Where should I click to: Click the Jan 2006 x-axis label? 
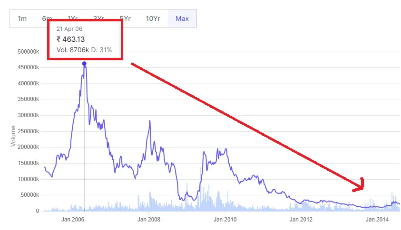74,220
